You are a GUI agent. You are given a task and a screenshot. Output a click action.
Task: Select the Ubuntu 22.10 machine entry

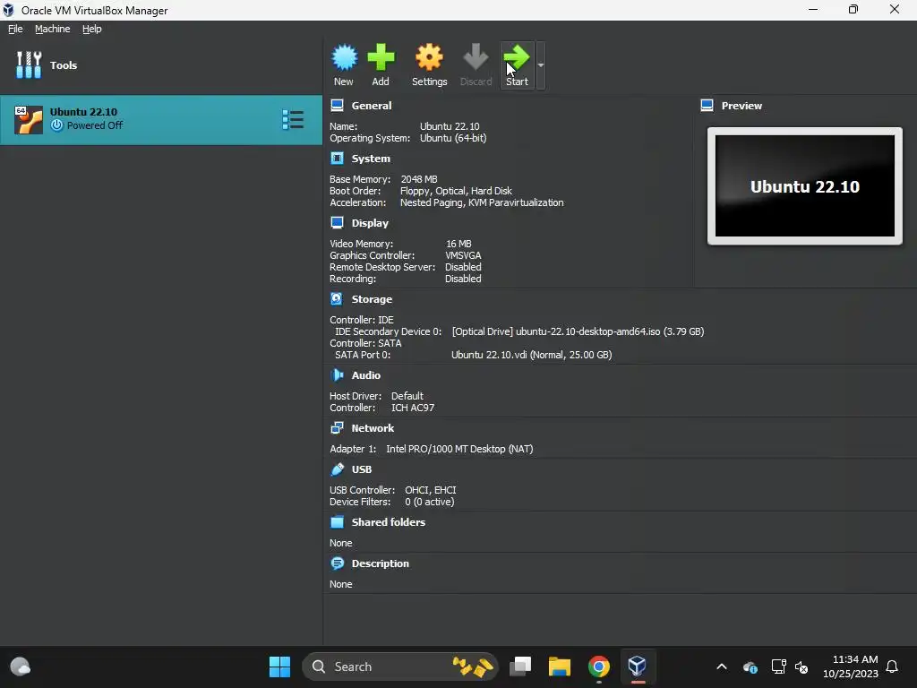pyautogui.click(x=161, y=120)
